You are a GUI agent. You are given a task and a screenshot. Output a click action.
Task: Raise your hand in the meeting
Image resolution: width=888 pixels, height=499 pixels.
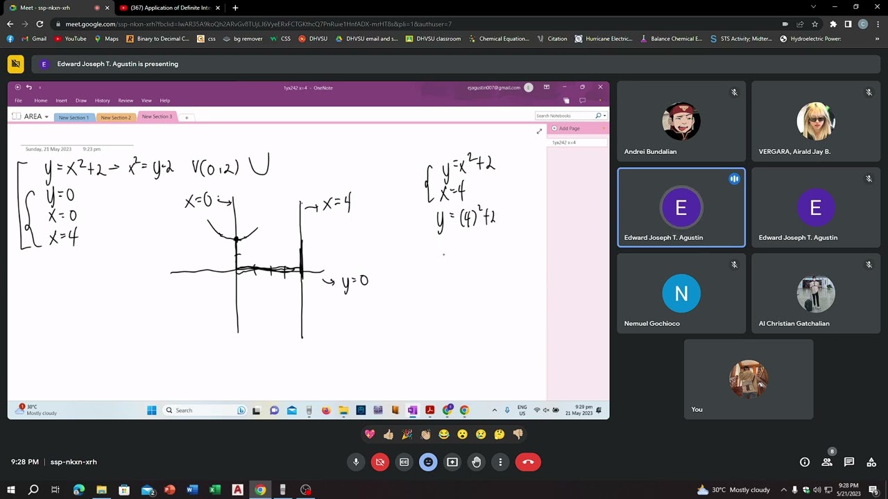click(x=476, y=462)
